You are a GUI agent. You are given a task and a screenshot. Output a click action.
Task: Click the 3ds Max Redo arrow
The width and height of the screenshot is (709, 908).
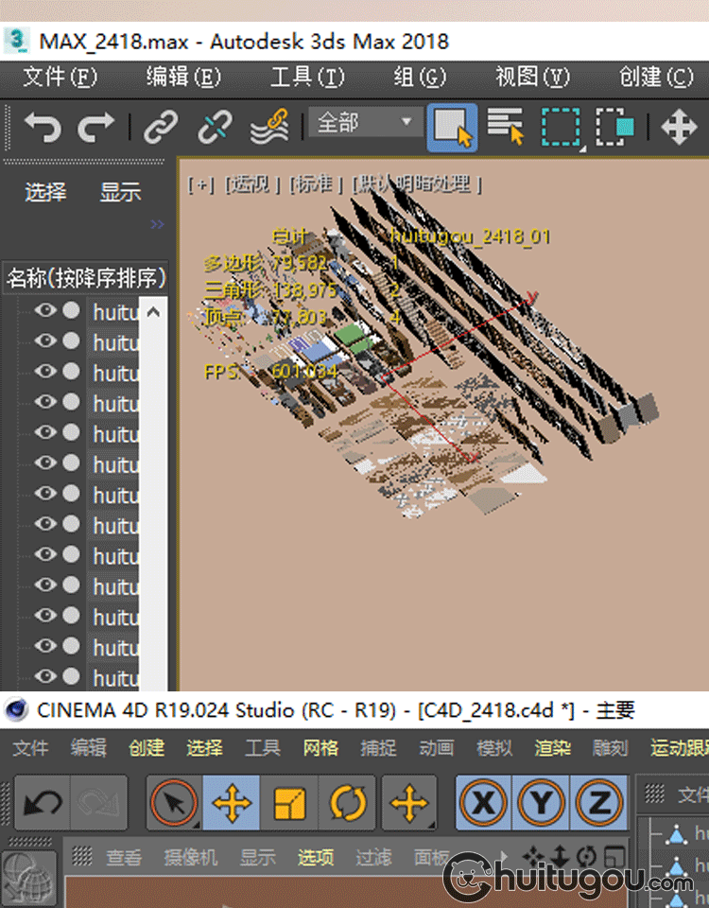(x=96, y=127)
